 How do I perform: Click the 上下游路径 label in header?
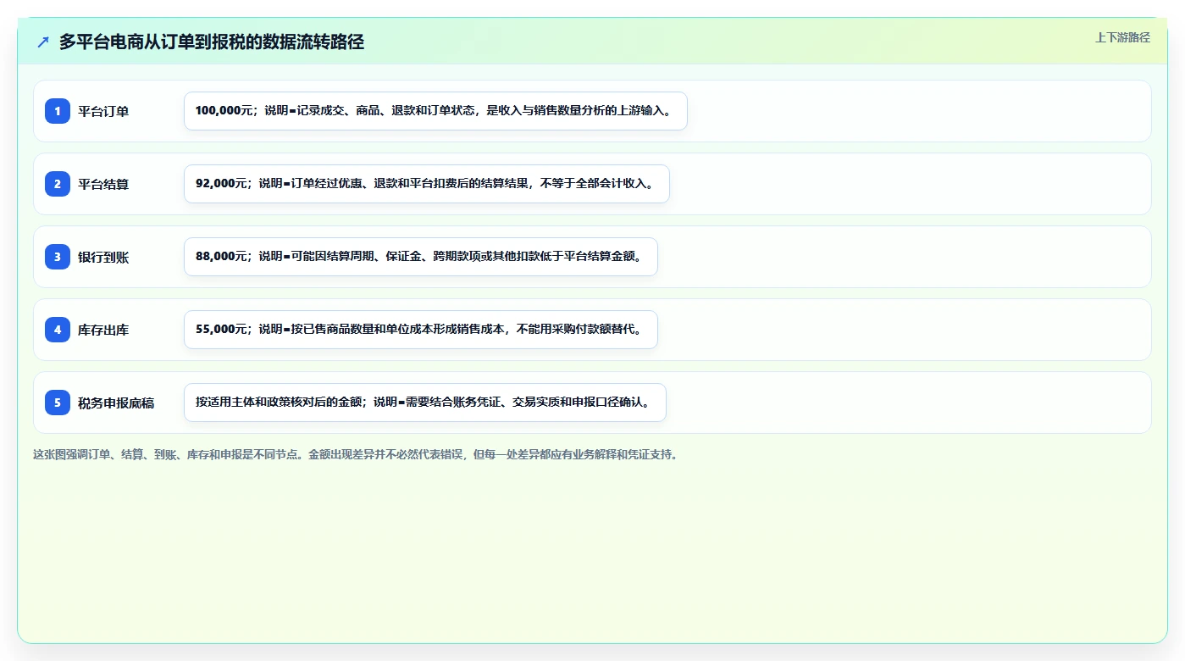pyautogui.click(x=1122, y=37)
